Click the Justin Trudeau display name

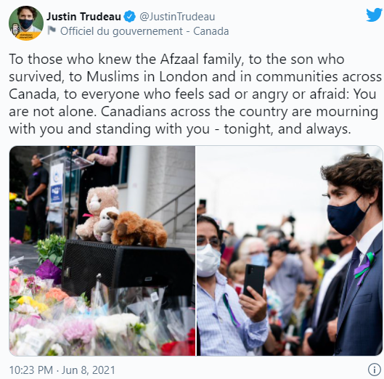pyautogui.click(x=83, y=17)
